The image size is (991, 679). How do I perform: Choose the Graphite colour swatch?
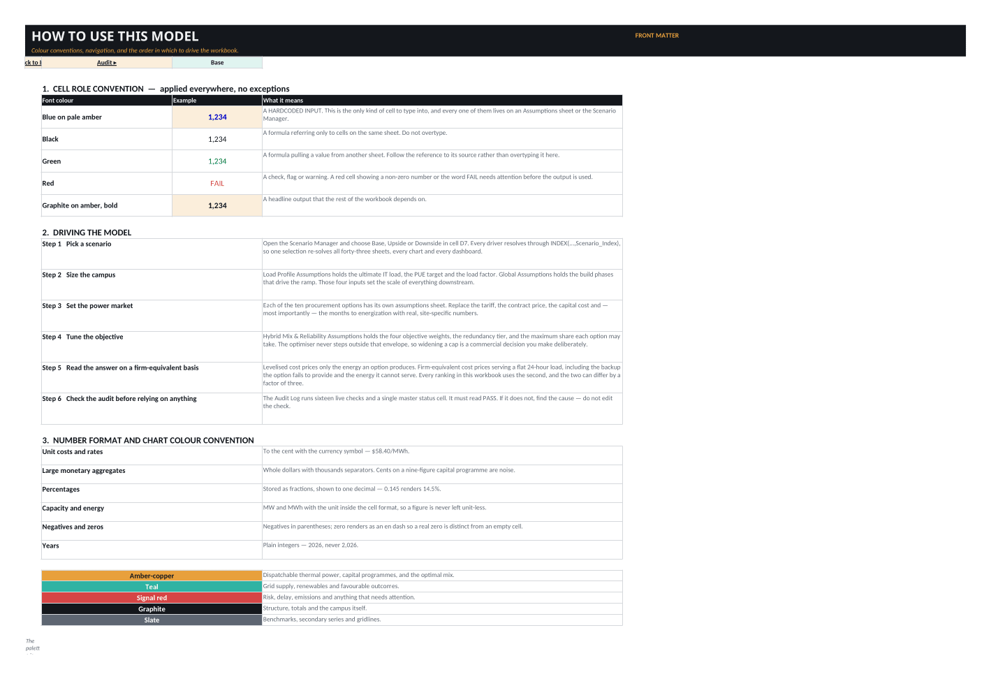152,609
